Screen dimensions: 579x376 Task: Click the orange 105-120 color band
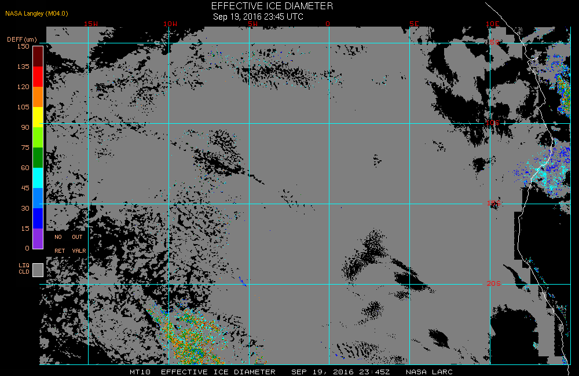click(38, 97)
